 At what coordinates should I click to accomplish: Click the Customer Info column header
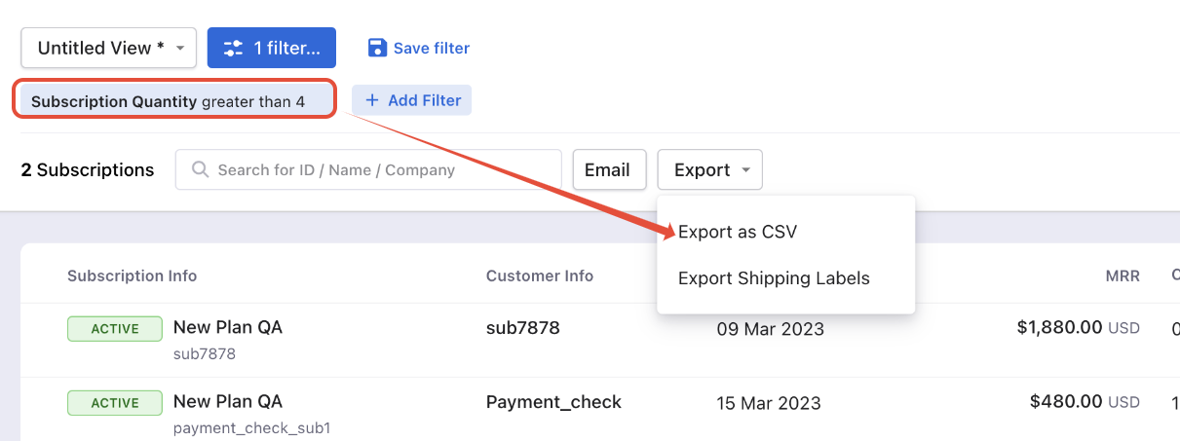pos(540,276)
